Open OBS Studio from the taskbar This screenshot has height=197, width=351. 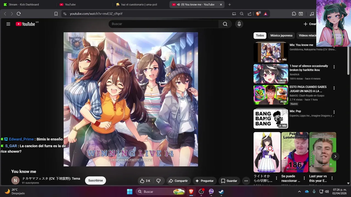pyautogui.click(x=201, y=192)
